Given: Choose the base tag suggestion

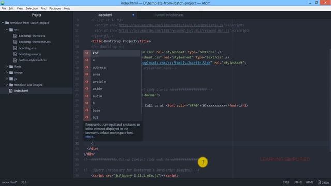Looking at the screenshot, I should pos(112,110).
